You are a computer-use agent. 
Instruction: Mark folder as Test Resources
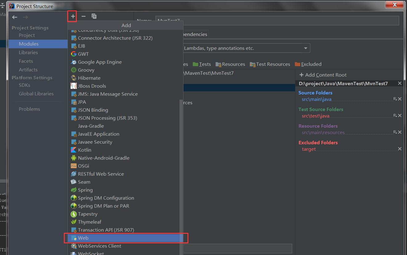(x=270, y=64)
